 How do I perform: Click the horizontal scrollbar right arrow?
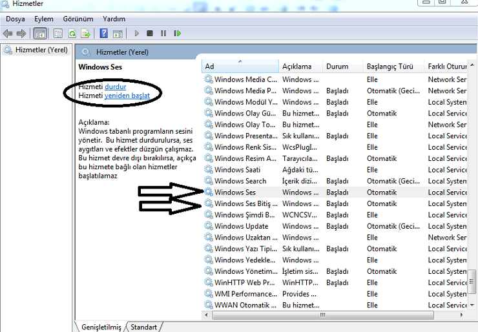pos(462,315)
